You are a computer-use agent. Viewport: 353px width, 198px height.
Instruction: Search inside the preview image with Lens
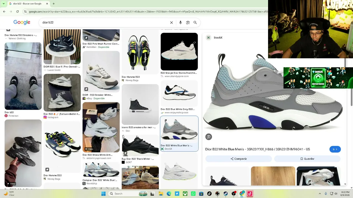click(x=208, y=137)
